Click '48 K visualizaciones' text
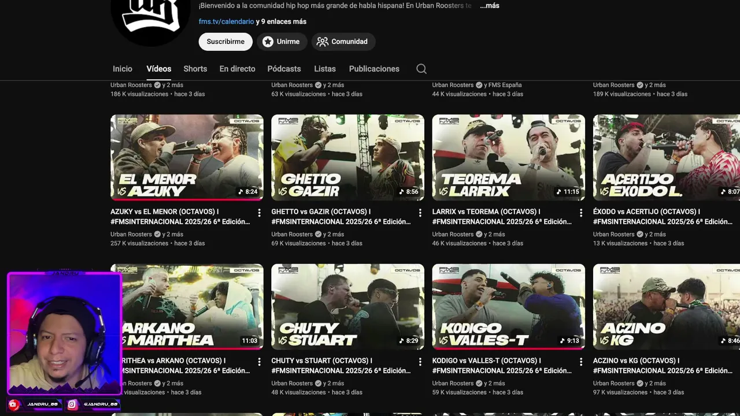740x416 pixels. pos(298,392)
